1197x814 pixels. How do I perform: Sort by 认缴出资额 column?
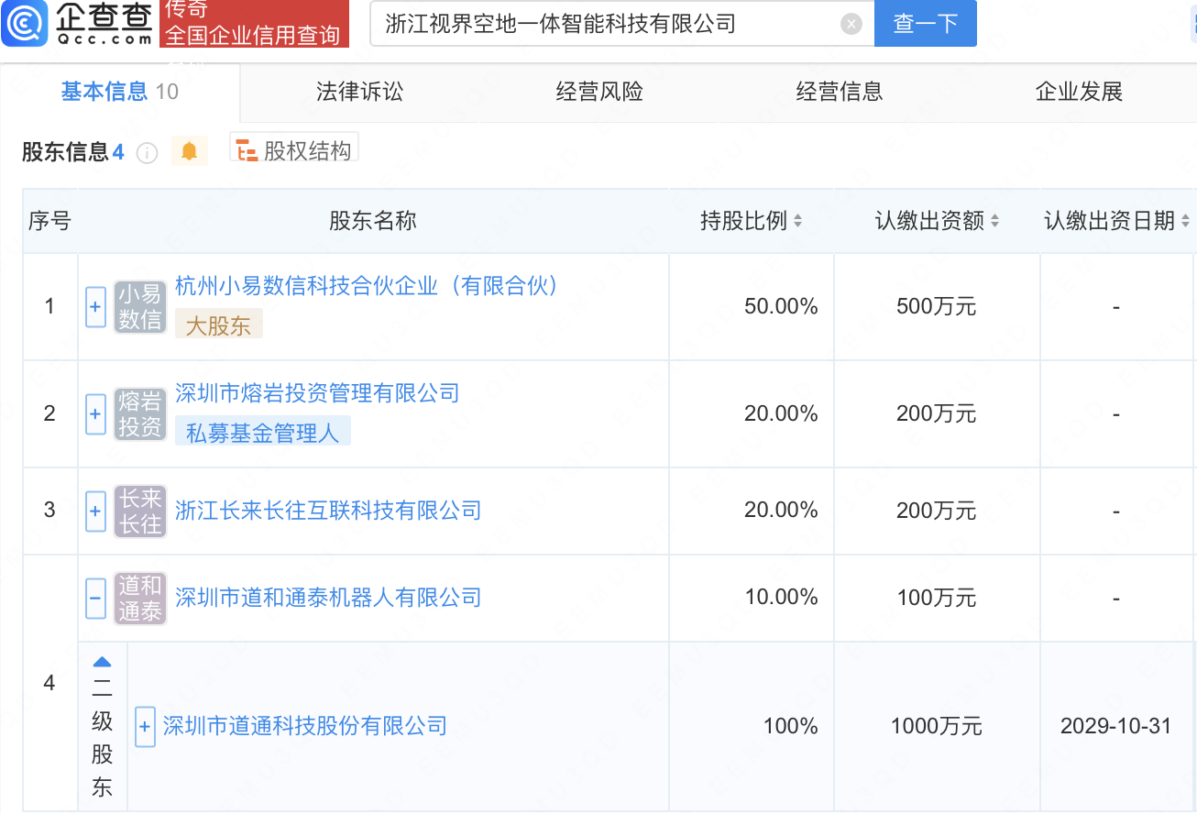[994, 221]
